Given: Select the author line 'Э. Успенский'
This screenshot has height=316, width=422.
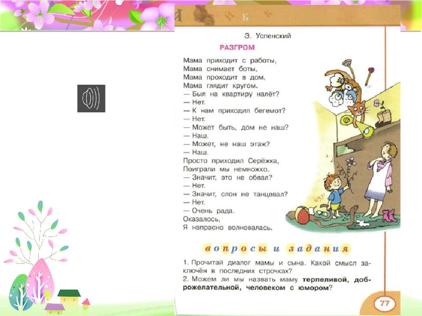Looking at the screenshot, I should coord(268,36).
